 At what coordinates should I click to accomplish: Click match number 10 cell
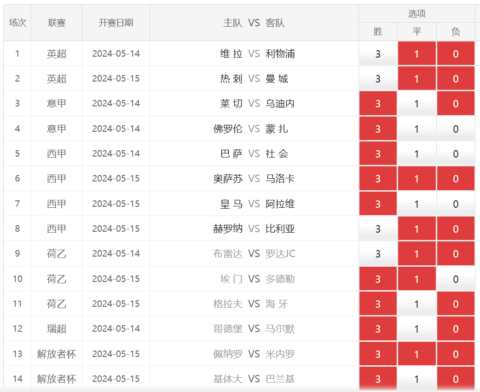[x=17, y=279]
